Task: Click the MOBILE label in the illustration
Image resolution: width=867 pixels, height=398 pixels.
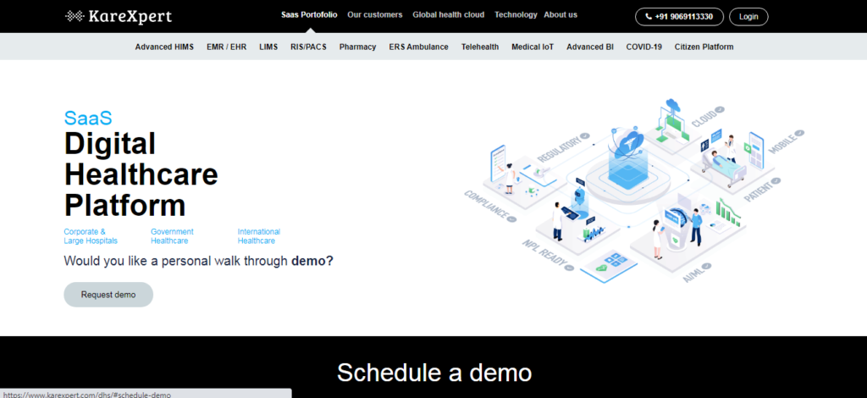Action: pyautogui.click(x=786, y=142)
